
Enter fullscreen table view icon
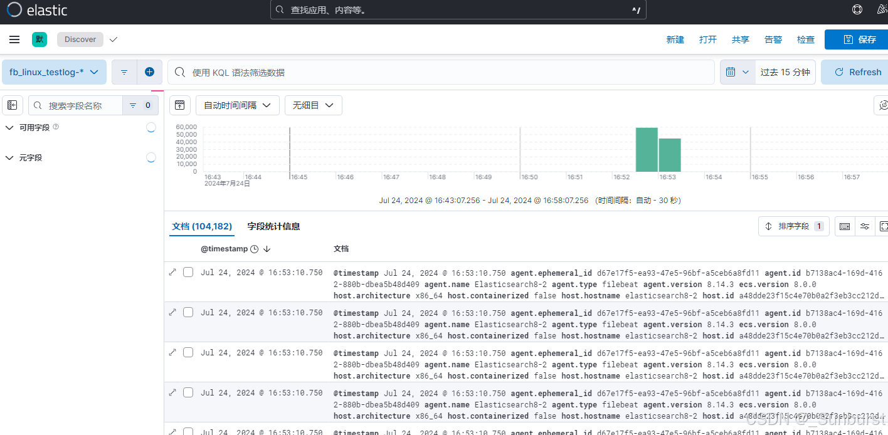click(x=884, y=226)
